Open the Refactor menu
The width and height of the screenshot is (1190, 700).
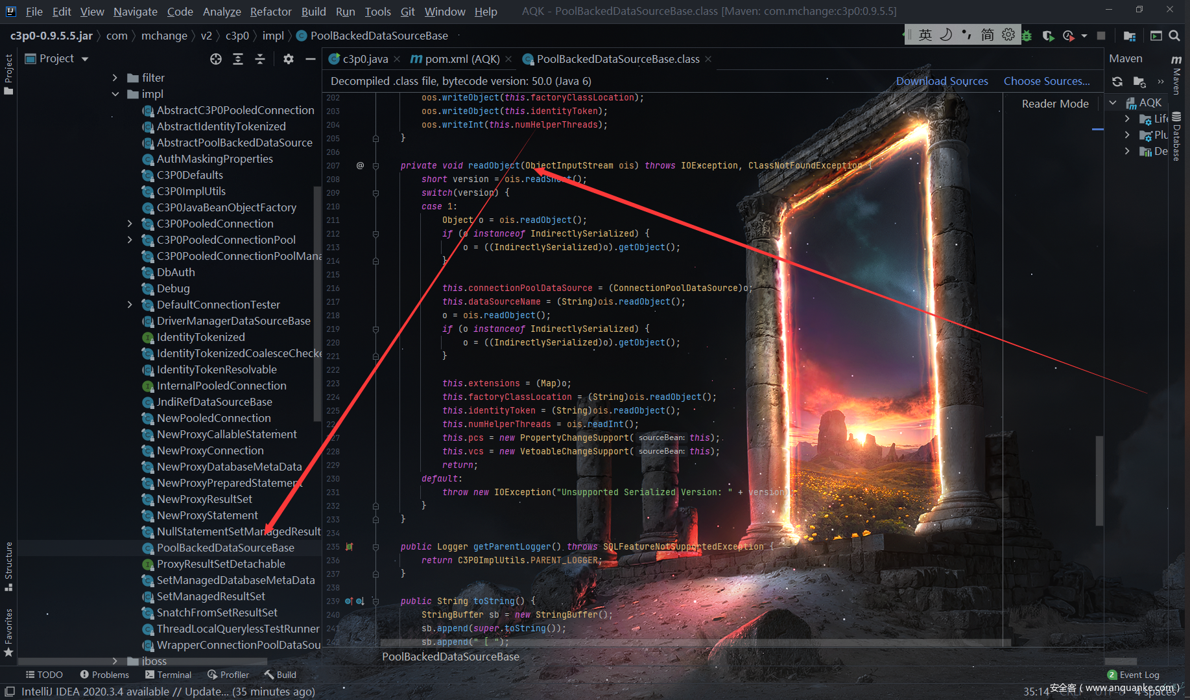tap(270, 12)
